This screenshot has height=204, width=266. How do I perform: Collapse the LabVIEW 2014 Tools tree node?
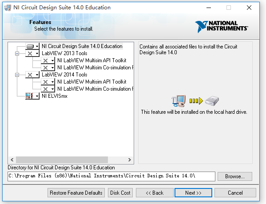tap(17, 75)
